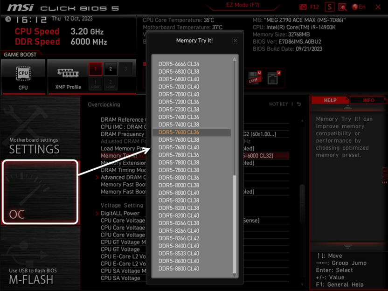This screenshot has height=291, width=388.
Task: Switch to EZ Mode
Action: point(242,5)
